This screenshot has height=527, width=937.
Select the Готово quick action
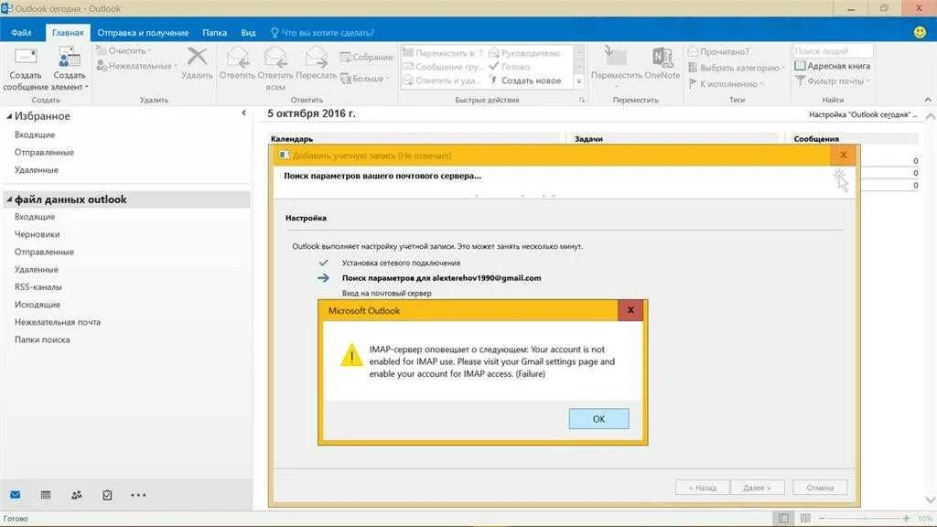(x=510, y=66)
